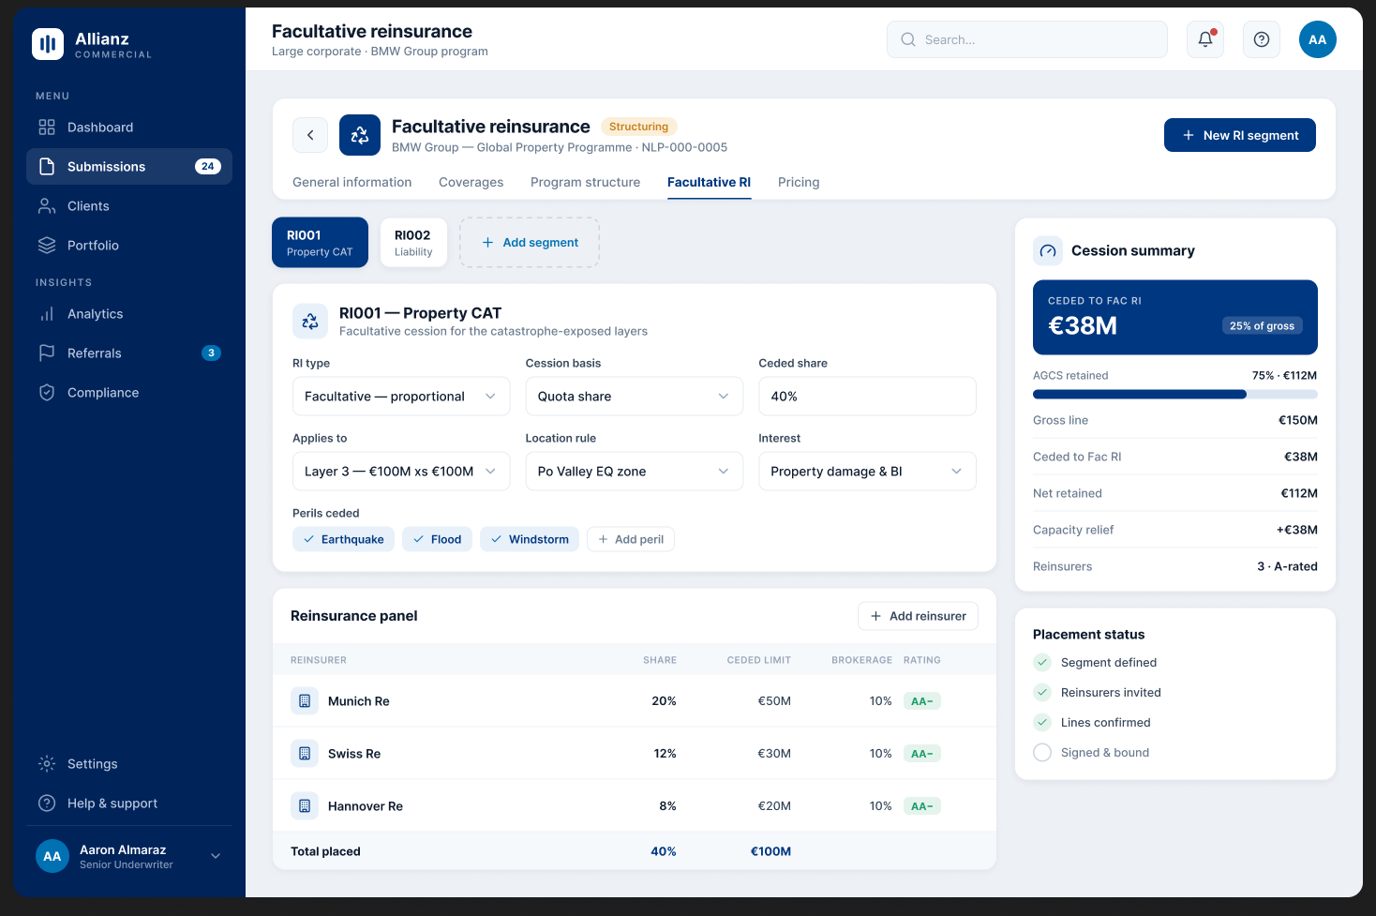This screenshot has width=1376, height=916.
Task: Click the Aaron Almaraz avatar in sidebar
Action: pyautogui.click(x=52, y=856)
